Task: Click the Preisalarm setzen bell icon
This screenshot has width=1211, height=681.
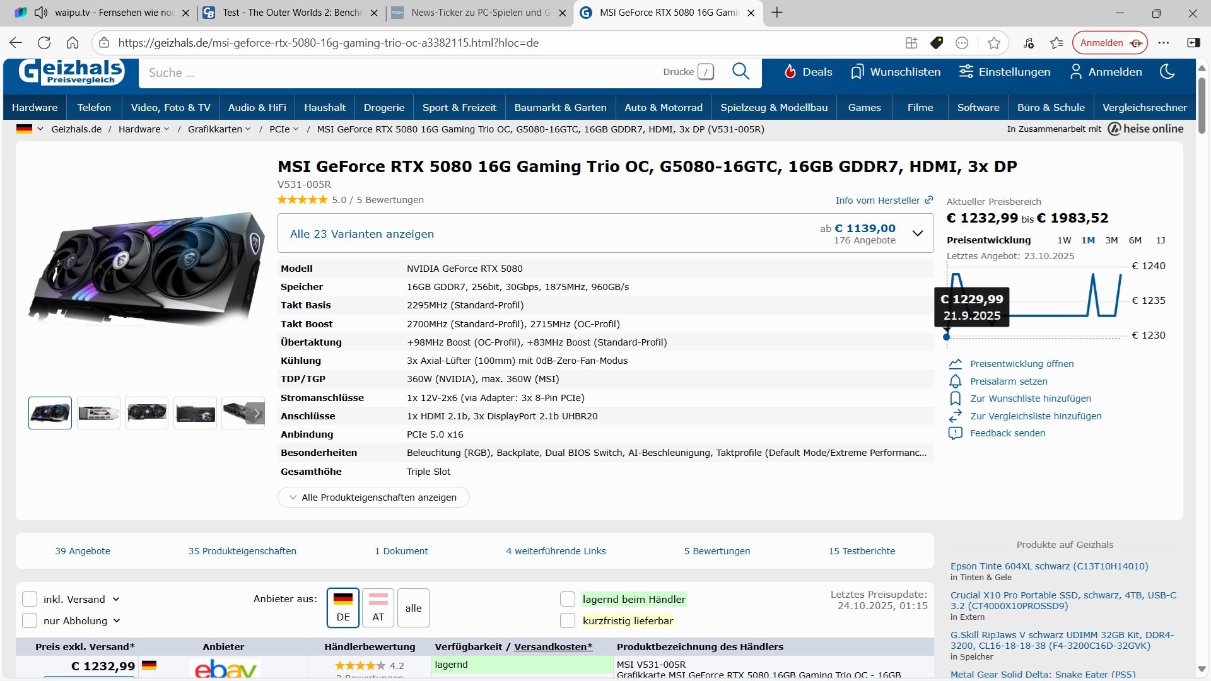Action: click(955, 381)
